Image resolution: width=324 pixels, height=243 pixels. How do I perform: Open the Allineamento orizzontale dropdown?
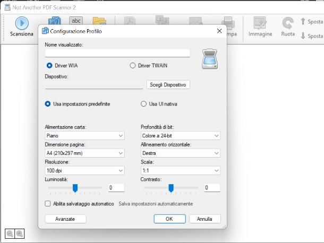pyautogui.click(x=181, y=153)
